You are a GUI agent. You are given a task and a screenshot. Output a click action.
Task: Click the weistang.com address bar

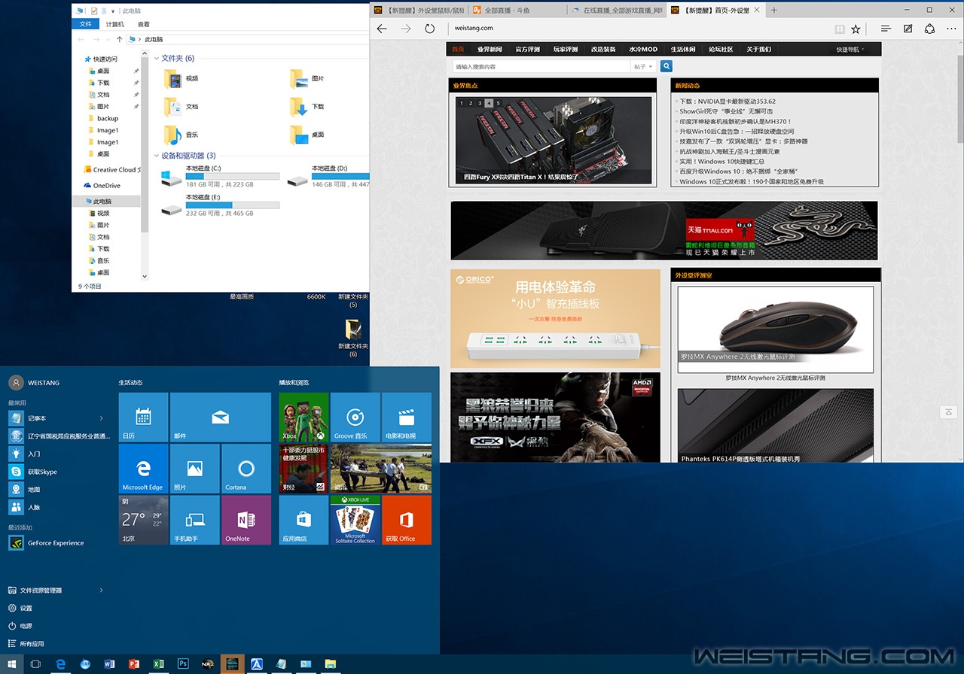pyautogui.click(x=640, y=29)
